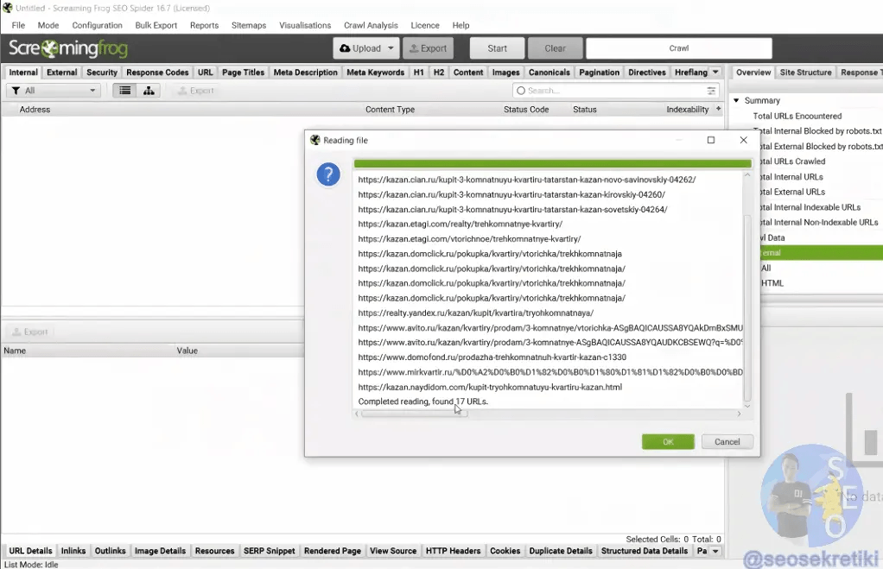Switch to the Images tab

505,73
